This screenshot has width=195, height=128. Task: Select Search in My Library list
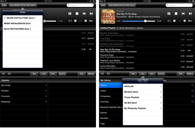(111, 85)
